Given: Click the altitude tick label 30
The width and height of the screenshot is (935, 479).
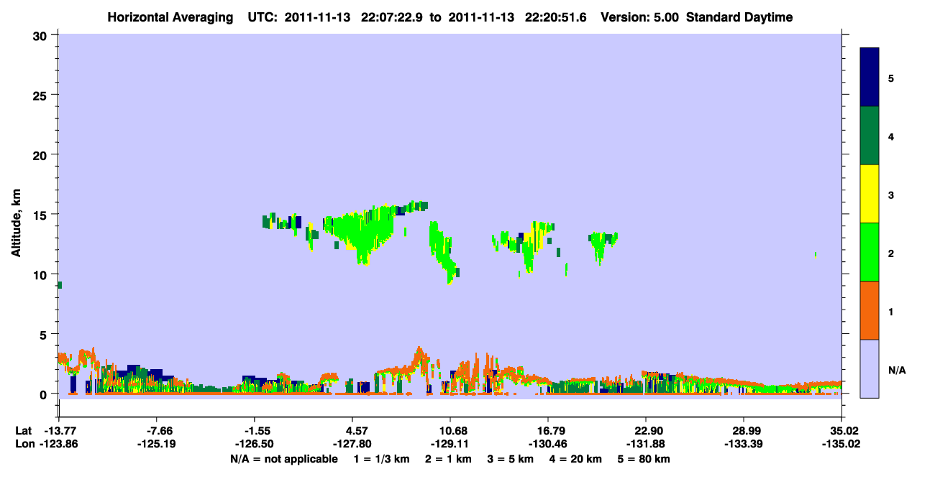Looking at the screenshot, I should pos(42,35).
